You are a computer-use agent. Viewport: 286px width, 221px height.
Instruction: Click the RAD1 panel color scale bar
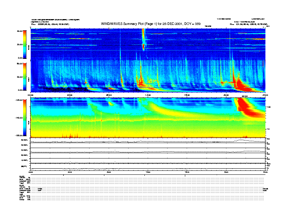(25, 77)
